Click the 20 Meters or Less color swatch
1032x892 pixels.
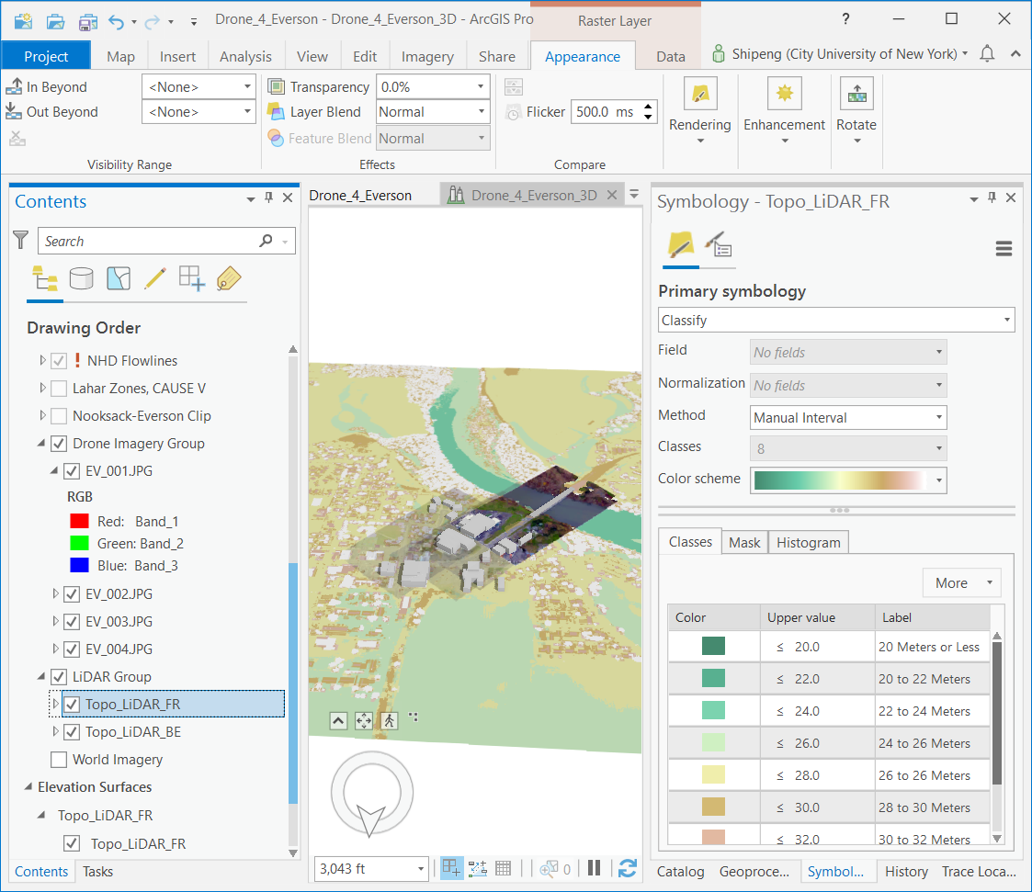point(713,647)
